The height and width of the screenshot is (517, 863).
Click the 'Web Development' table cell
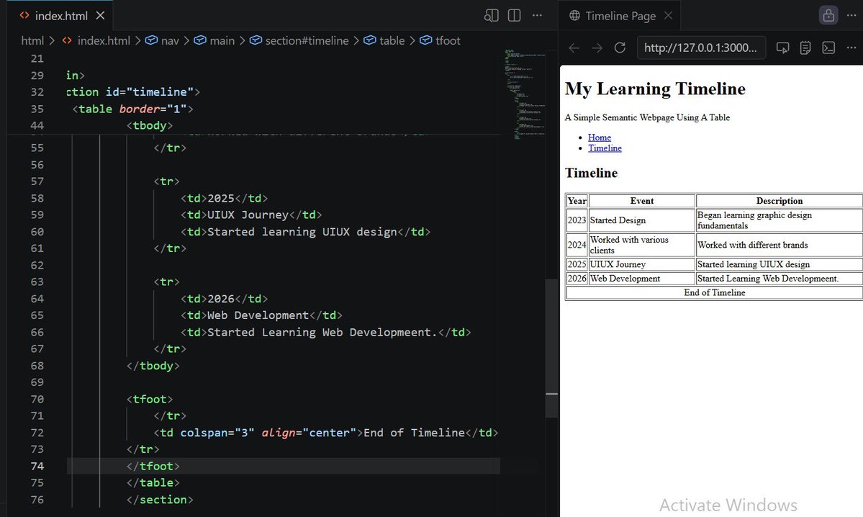pyautogui.click(x=642, y=279)
